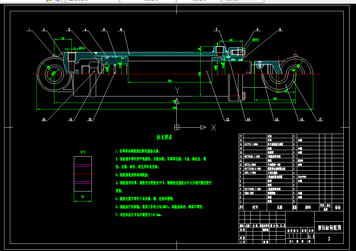Select part balloon number 12 below cylinder
This screenshot has width=356, height=251.
[x=90, y=119]
